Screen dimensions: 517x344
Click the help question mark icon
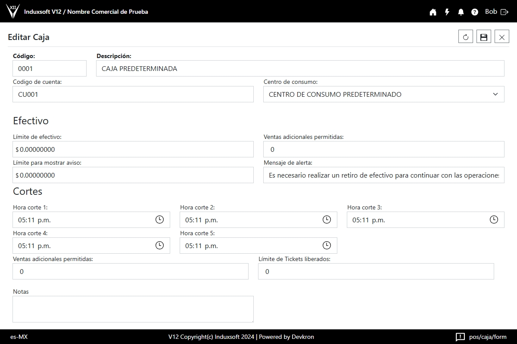[475, 12]
